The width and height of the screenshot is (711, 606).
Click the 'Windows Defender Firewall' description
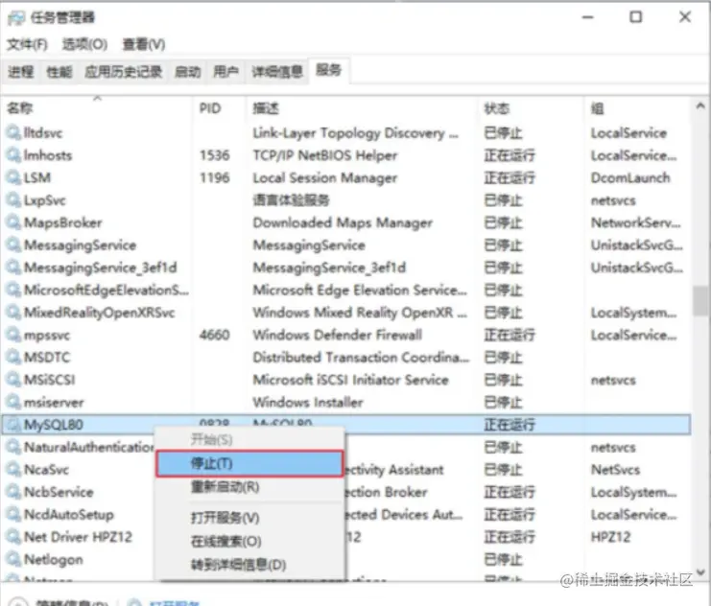point(338,335)
